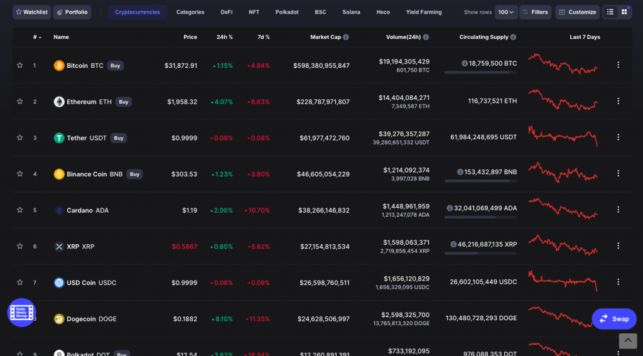Open Bitcoin last 7 days sparkline chart

(x=563, y=64)
